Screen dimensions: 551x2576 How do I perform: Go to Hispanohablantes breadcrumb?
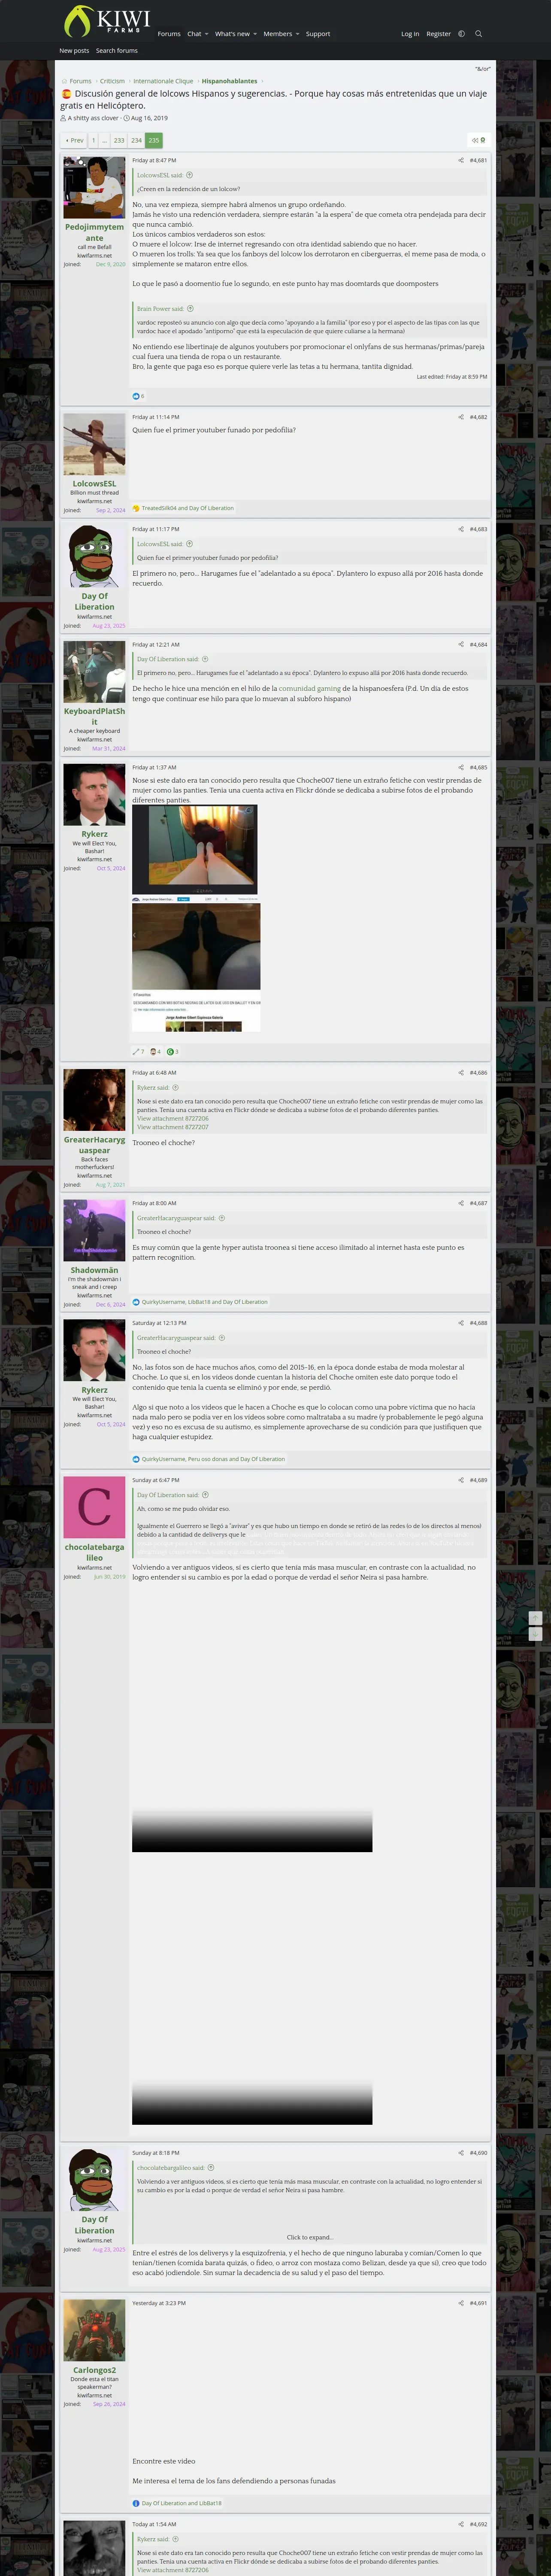229,81
